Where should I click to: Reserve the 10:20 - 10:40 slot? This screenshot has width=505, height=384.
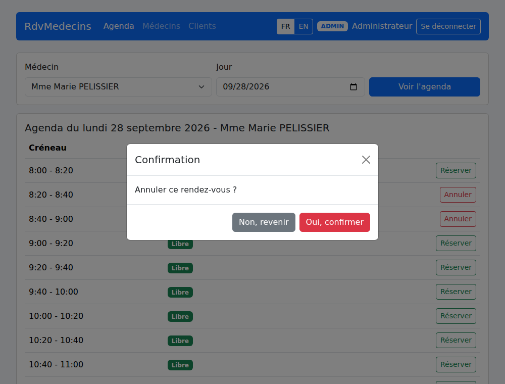pyautogui.click(x=456, y=340)
